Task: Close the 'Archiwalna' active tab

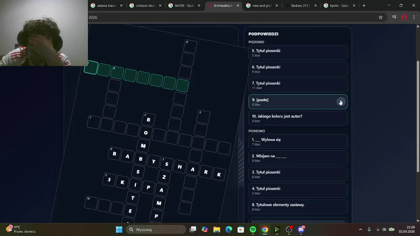Action: click(x=238, y=6)
